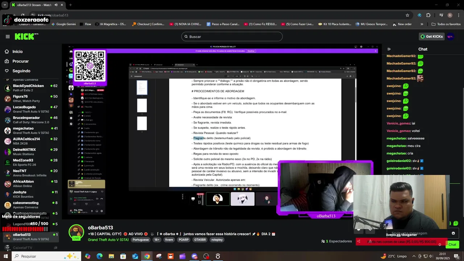This screenshot has width=464, height=261.
Task: Open Copilot from the taskbar
Action: (x=88, y=256)
